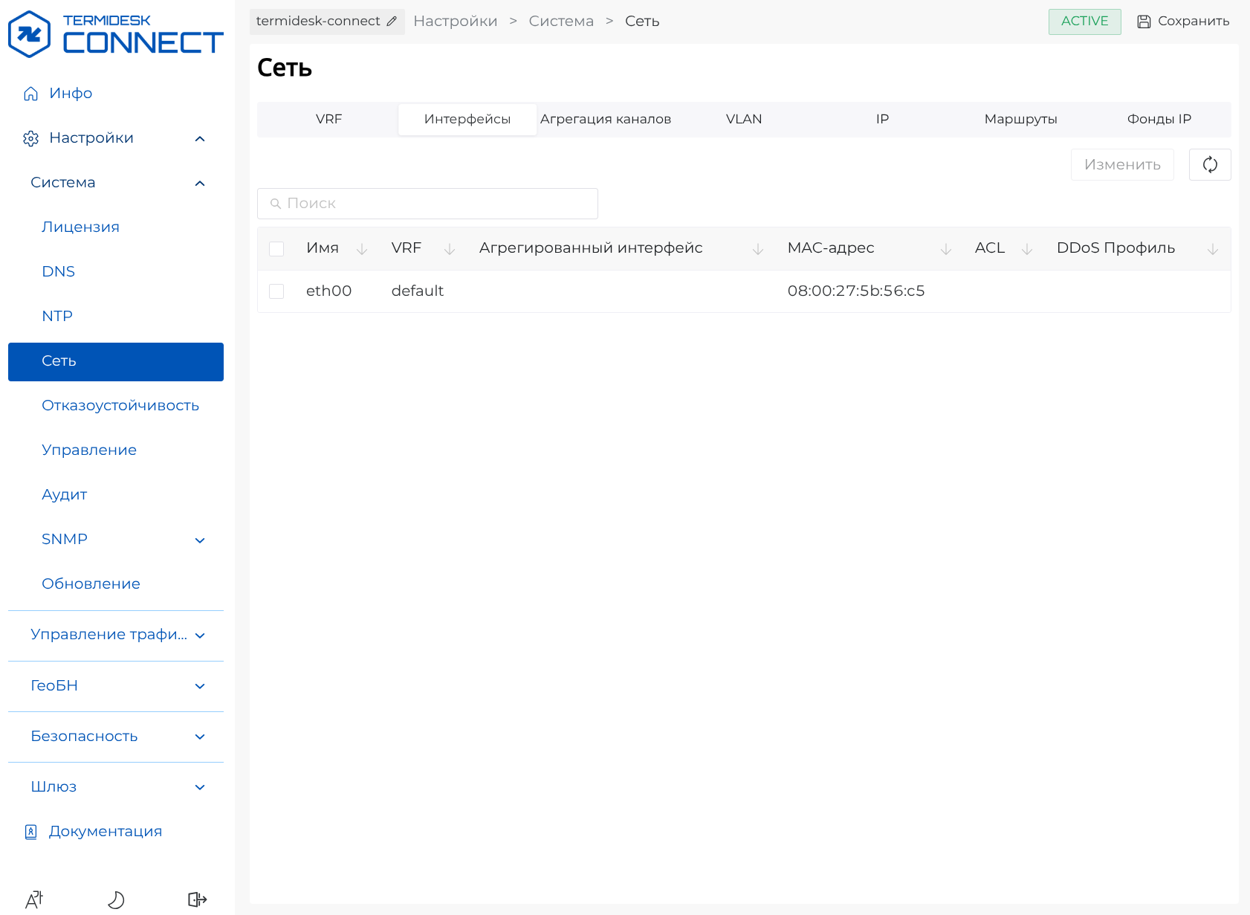This screenshot has width=1250, height=915.
Task: Expand the SNMP submenu
Action: tap(199, 540)
